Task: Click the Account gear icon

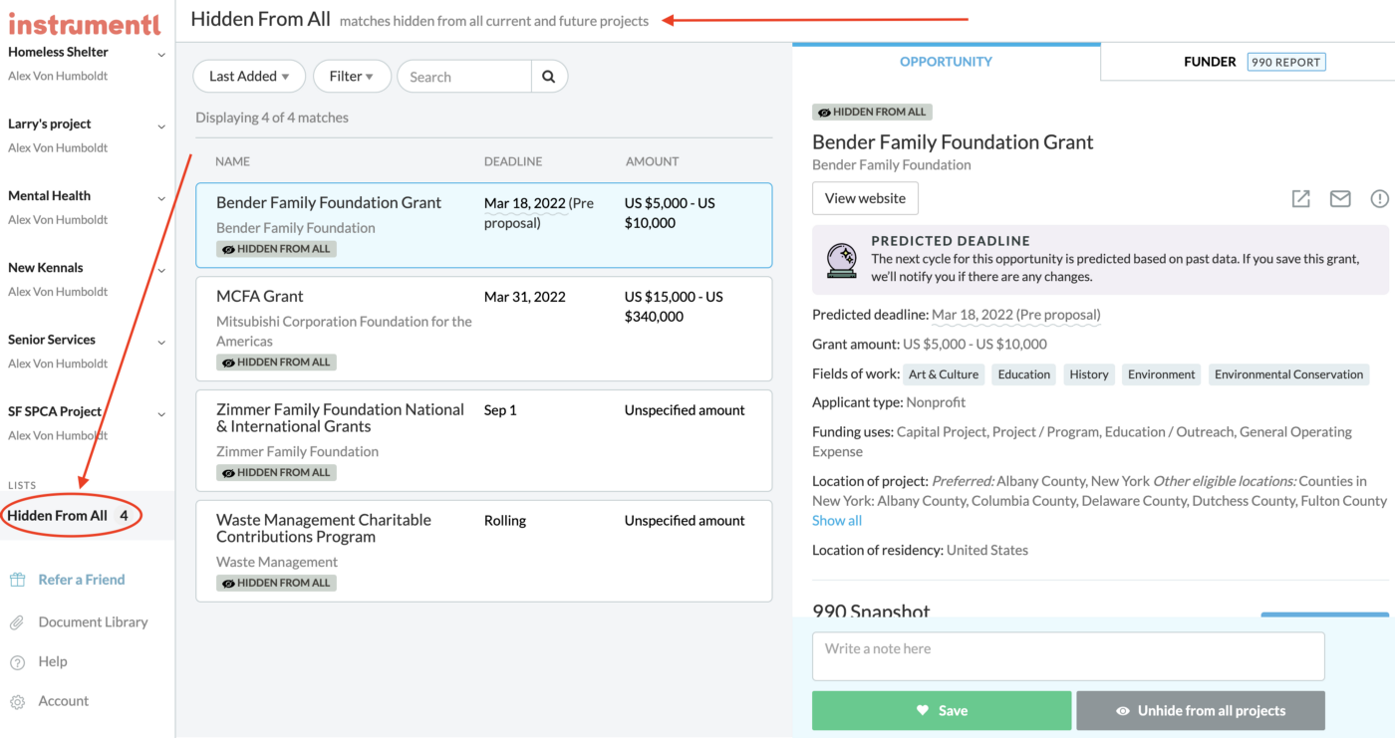Action: click(17, 702)
